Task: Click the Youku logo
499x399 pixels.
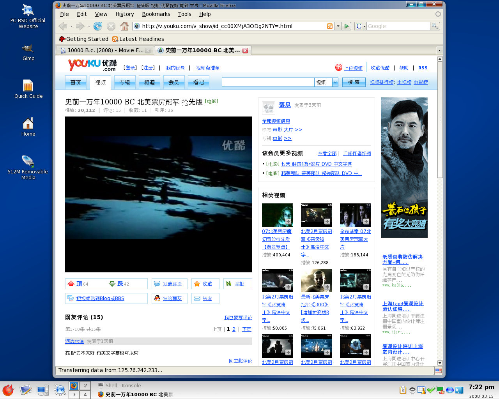Action: point(92,65)
